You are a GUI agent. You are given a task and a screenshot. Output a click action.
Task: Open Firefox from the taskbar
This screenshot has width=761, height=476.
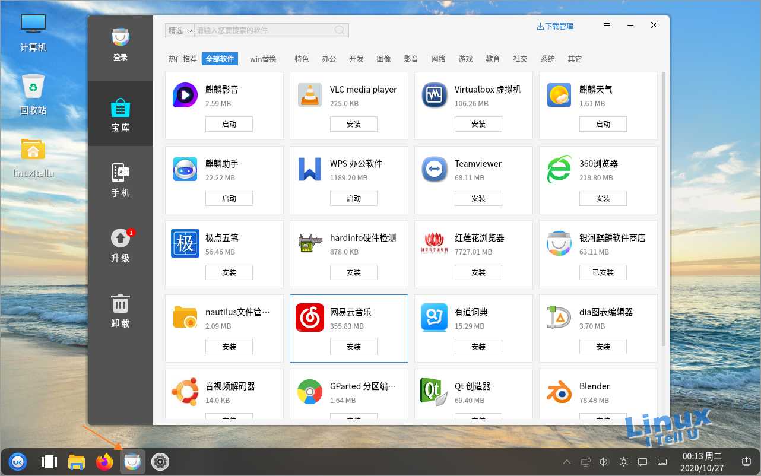104,461
